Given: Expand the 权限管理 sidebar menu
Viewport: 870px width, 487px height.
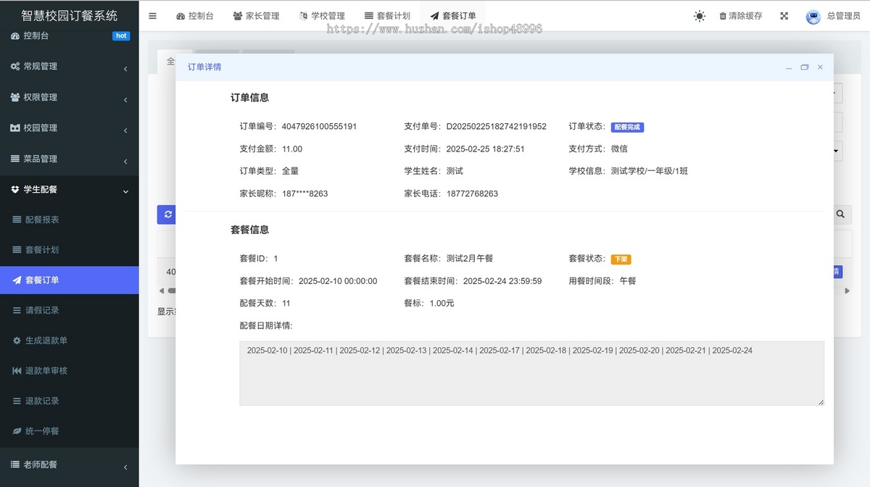Looking at the screenshot, I should (69, 97).
